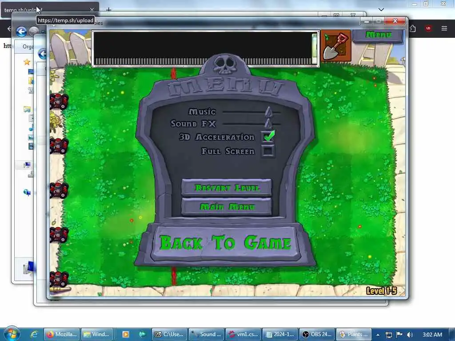Switch to the 7-Zip C:\Use... taskbar button

tap(169, 334)
